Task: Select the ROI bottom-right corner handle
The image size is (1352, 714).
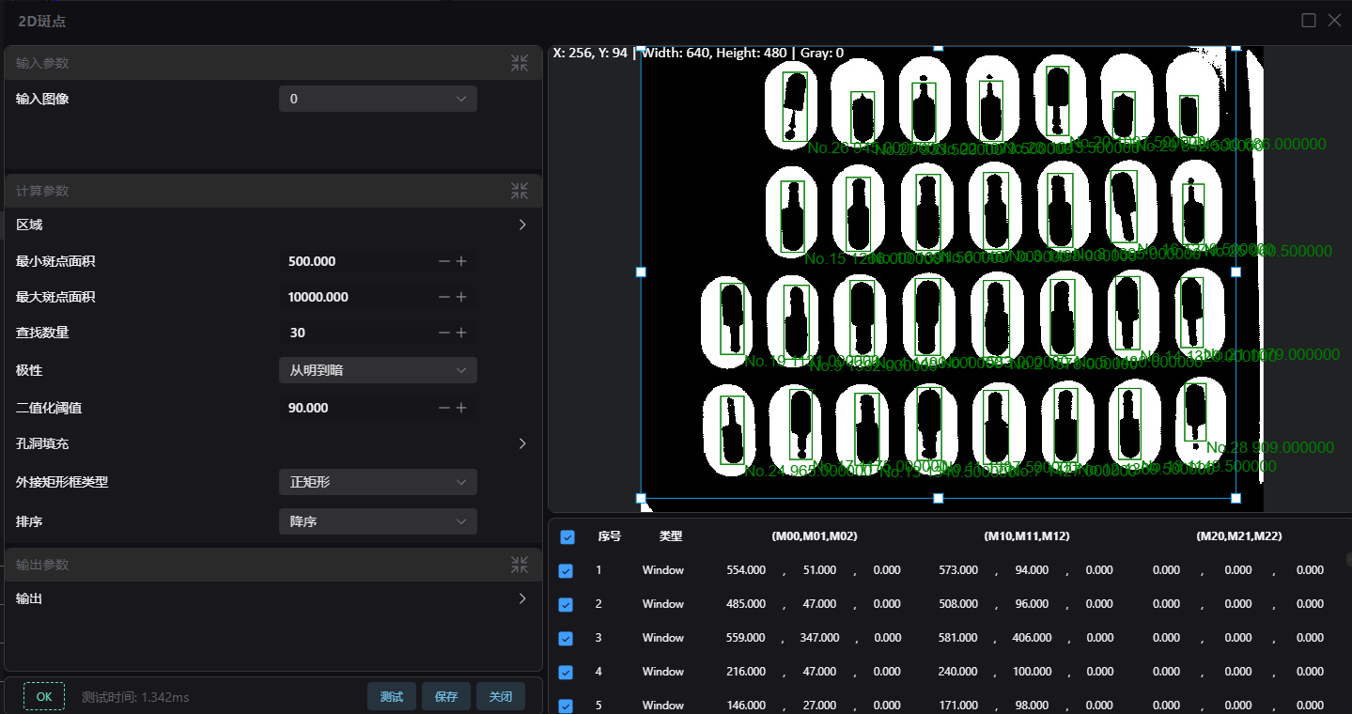Action: click(1235, 498)
